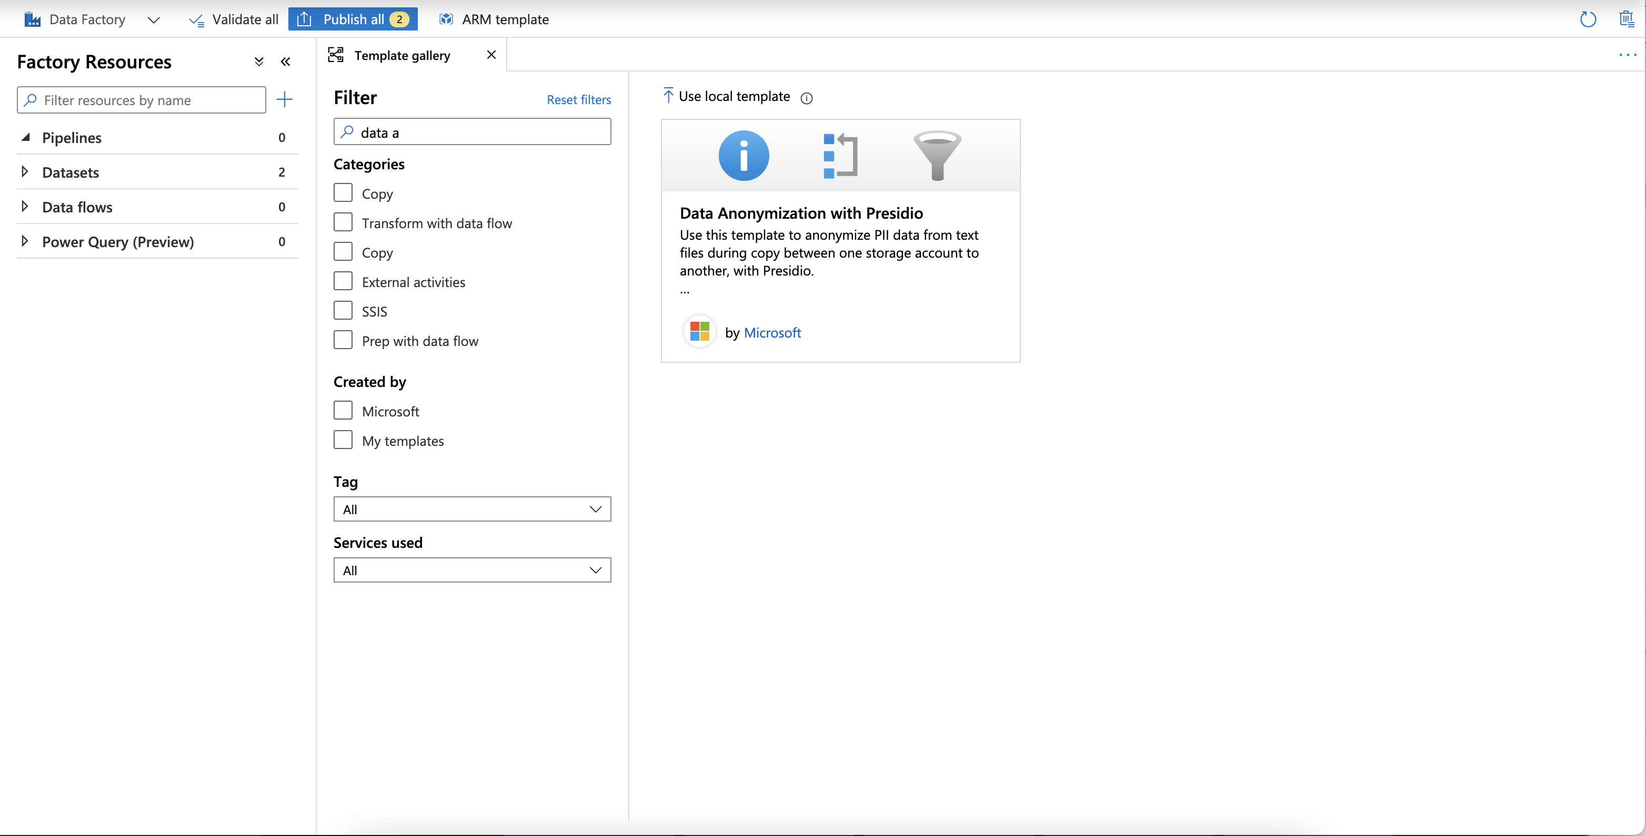Viewport: 1646px width, 836px height.
Task: Open the more options ellipsis at far right
Action: pyautogui.click(x=1628, y=55)
